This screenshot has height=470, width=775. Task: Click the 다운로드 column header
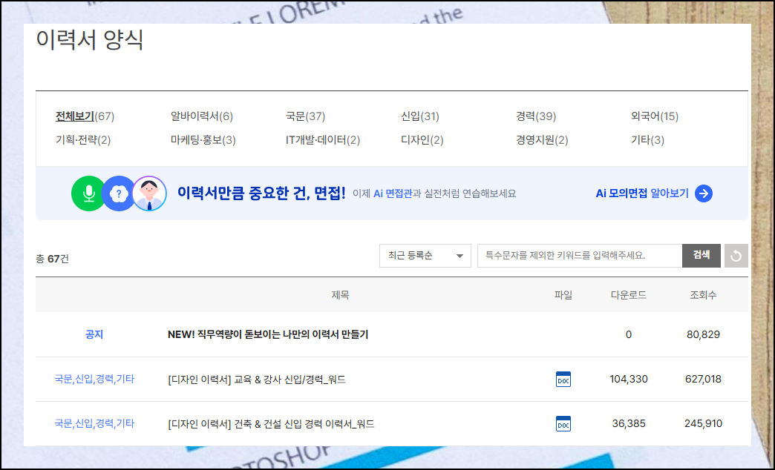point(629,295)
